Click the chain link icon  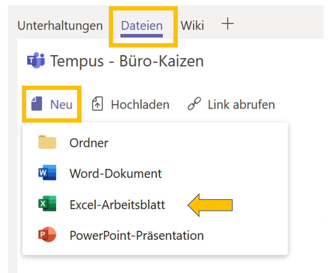tap(194, 103)
